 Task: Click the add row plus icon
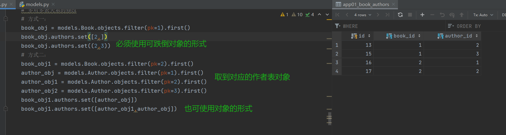coord(422,15)
